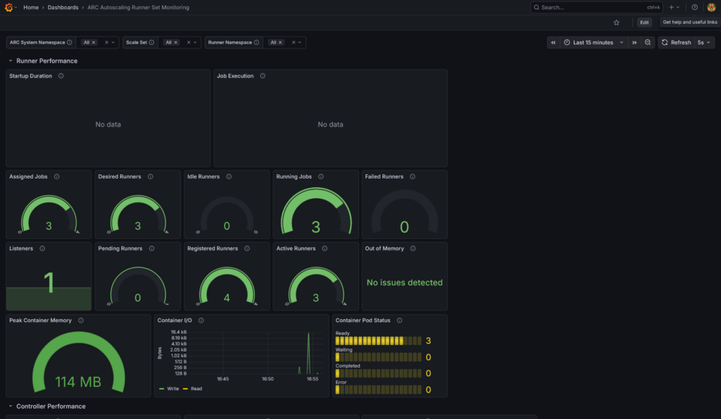Shift time range forward with double-arrow
The image size is (721, 419).
(634, 42)
